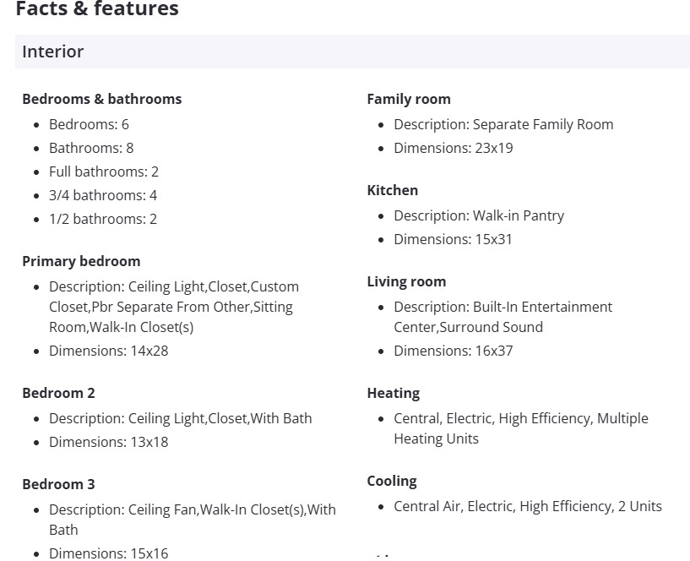Screen dimensions: 690x561
Task: Click Primary bedroom dimensions 14x28
Action: coord(108,351)
